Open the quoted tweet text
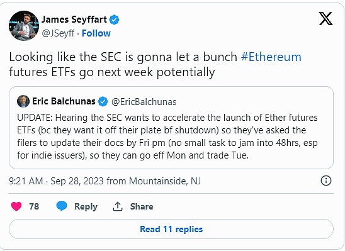Image resolution: width=345 pixels, height=251 pixels. coord(167,137)
